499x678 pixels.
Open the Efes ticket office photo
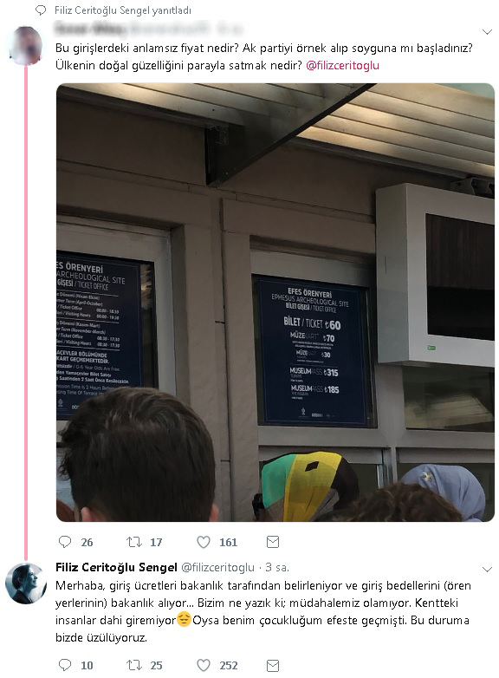tap(275, 303)
